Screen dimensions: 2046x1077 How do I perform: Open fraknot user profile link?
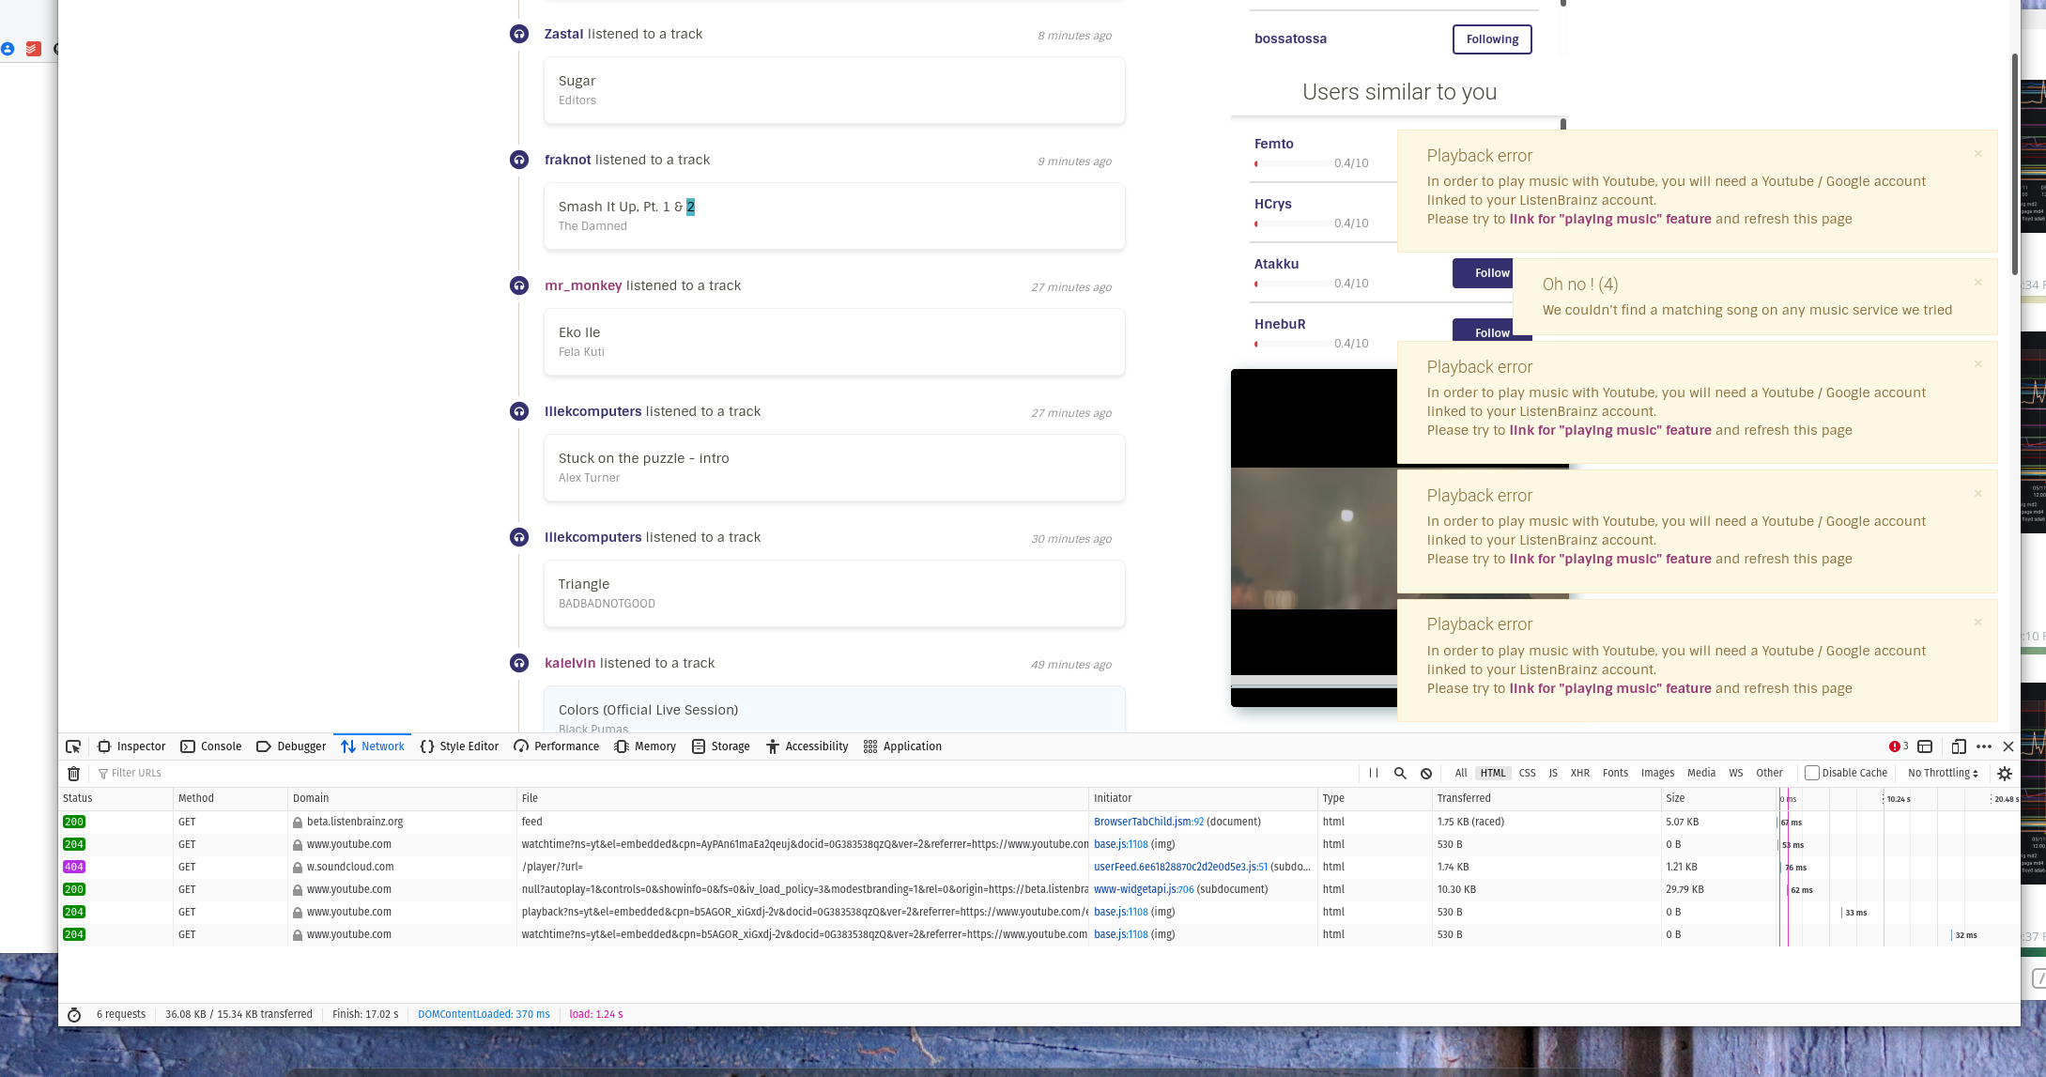[x=567, y=160]
